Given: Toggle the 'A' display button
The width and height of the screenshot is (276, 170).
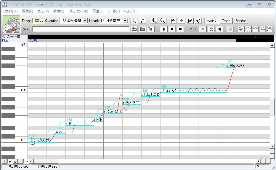Looking at the screenshot, I should (x=10, y=161).
